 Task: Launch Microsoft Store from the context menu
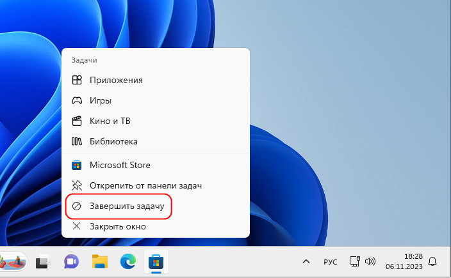(155, 166)
